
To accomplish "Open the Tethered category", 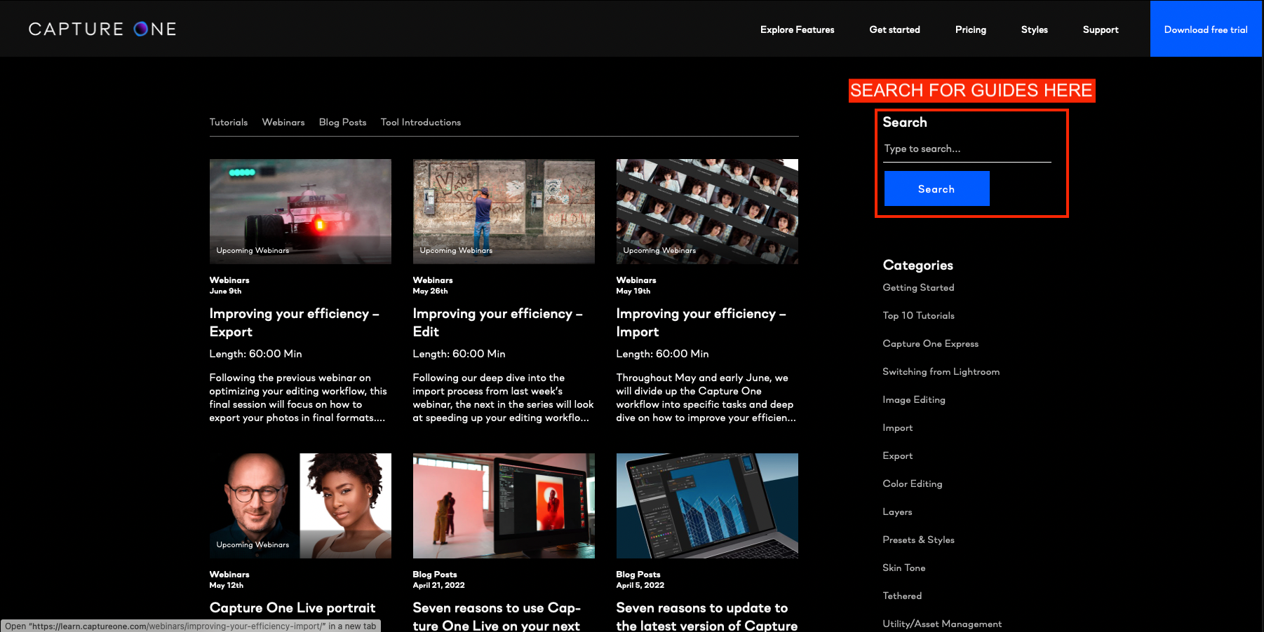I will click(x=902, y=596).
